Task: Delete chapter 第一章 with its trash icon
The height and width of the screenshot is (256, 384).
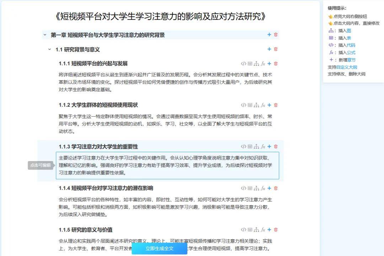Action: 276,34
